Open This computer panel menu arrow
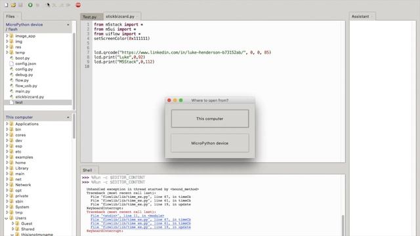Viewport: 420px width, 236px height. [68, 117]
